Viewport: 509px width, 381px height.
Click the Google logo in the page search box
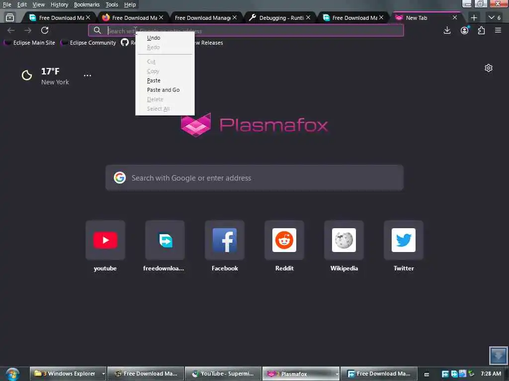coord(120,178)
